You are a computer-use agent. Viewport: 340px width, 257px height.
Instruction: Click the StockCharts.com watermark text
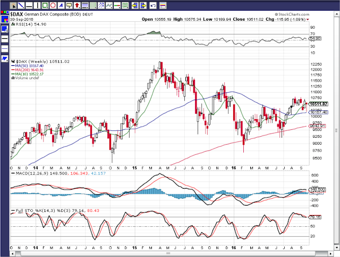pos(292,14)
